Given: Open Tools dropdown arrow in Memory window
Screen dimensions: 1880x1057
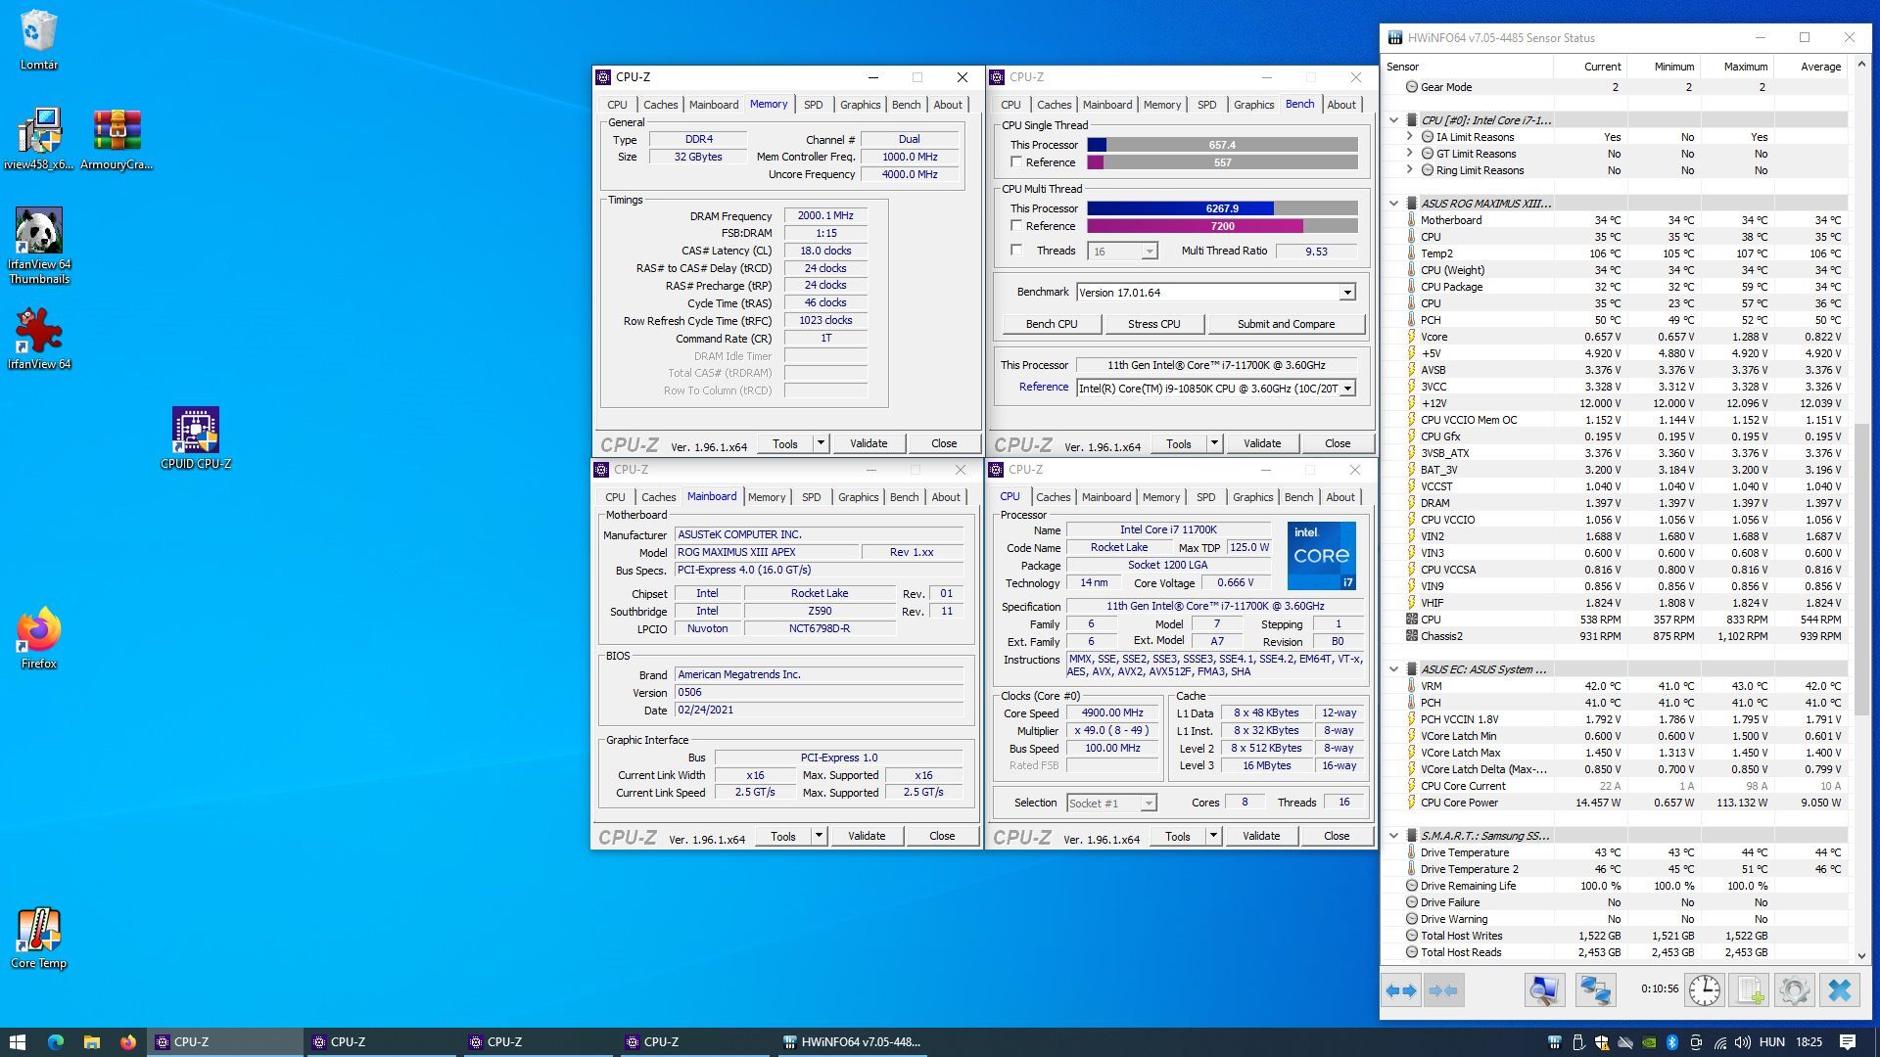Looking at the screenshot, I should tap(821, 443).
